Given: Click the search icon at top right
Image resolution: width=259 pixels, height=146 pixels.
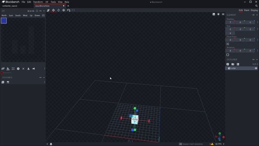Looking at the screenshot, I should pyautogui.click(x=256, y=6).
